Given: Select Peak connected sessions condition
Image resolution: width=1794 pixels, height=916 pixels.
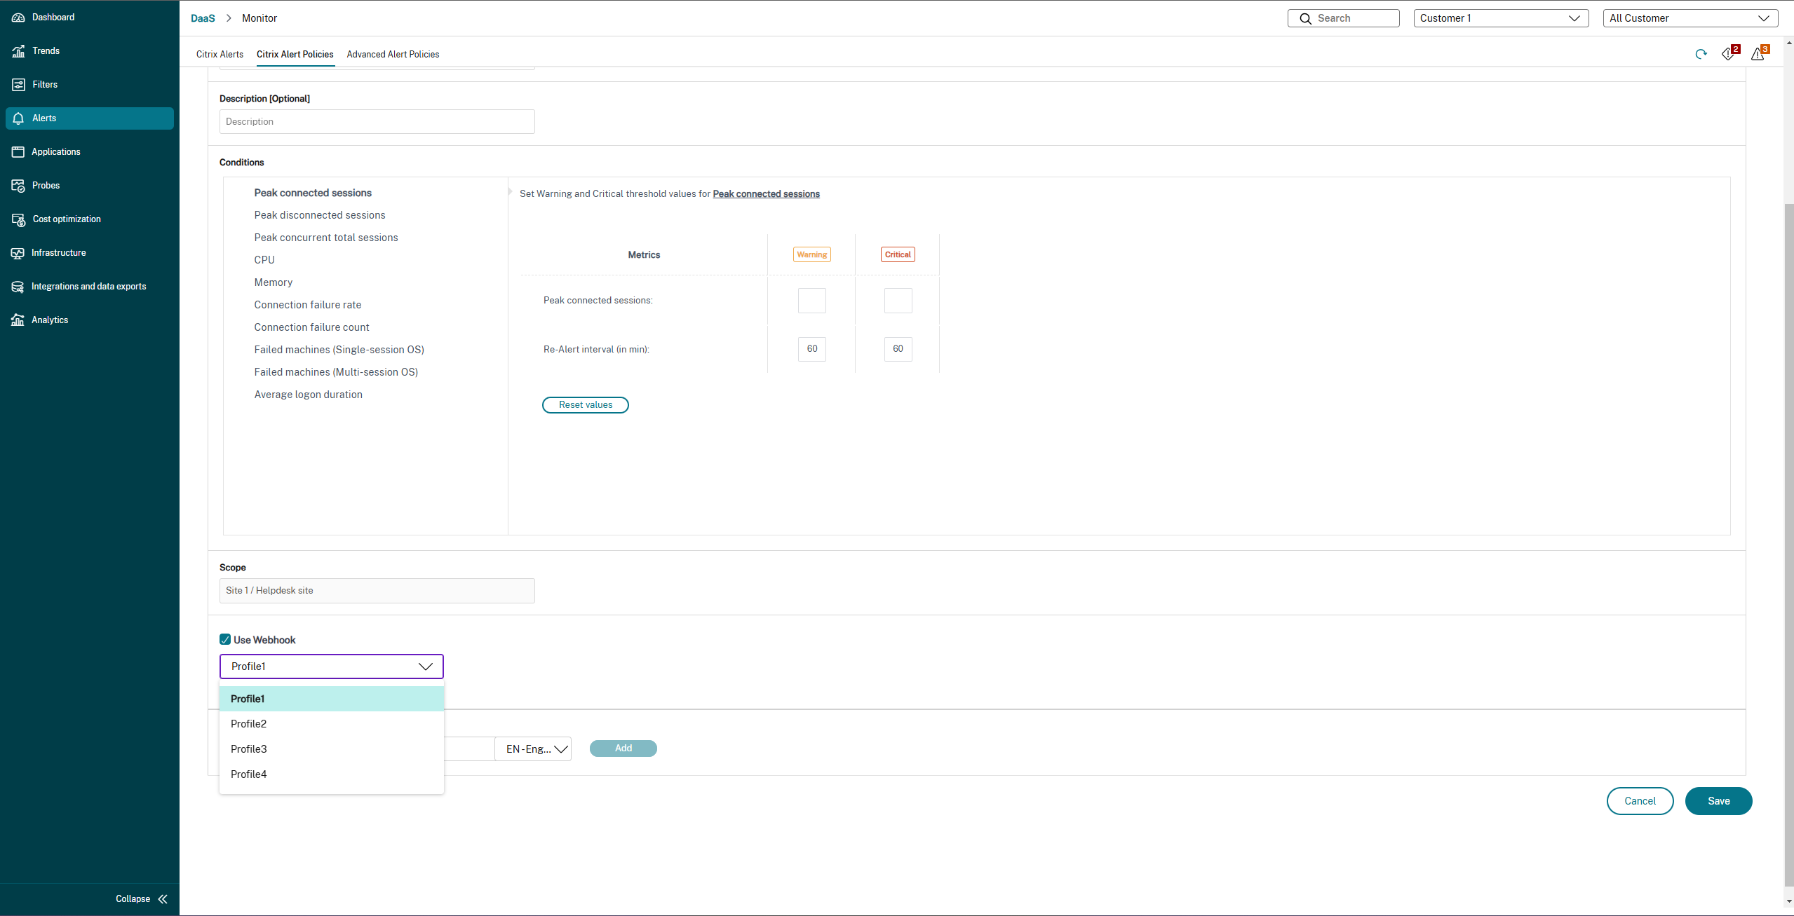Looking at the screenshot, I should pos(313,193).
